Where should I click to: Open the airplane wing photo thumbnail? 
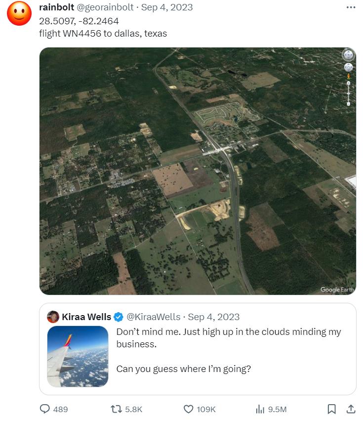(x=78, y=356)
